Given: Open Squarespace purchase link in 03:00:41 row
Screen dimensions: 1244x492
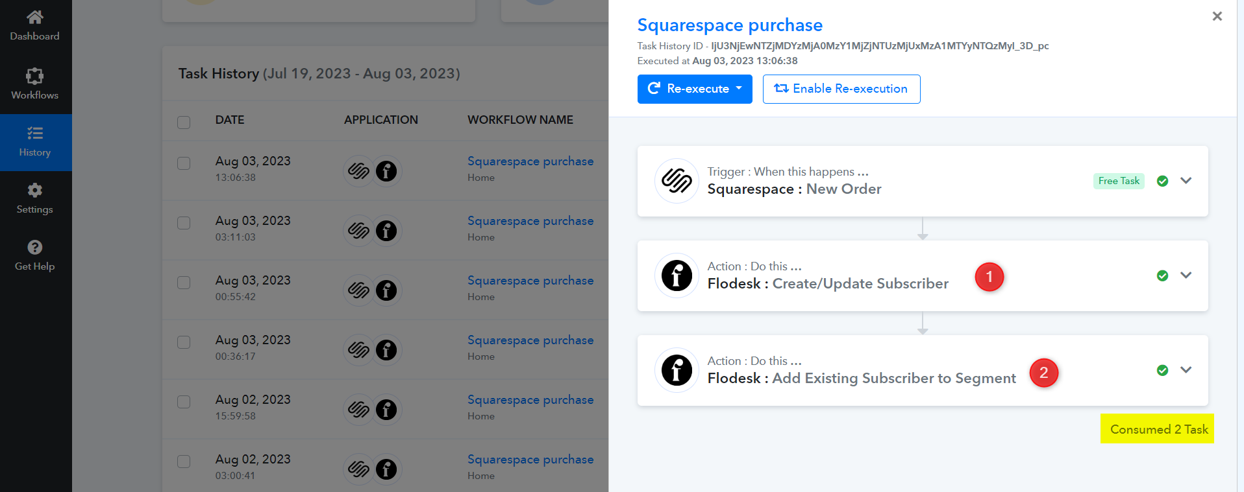Looking at the screenshot, I should click(x=530, y=460).
